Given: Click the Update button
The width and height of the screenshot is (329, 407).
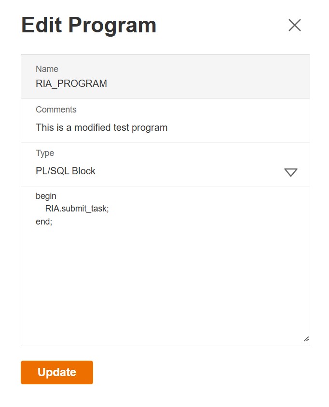Looking at the screenshot, I should pos(57,372).
